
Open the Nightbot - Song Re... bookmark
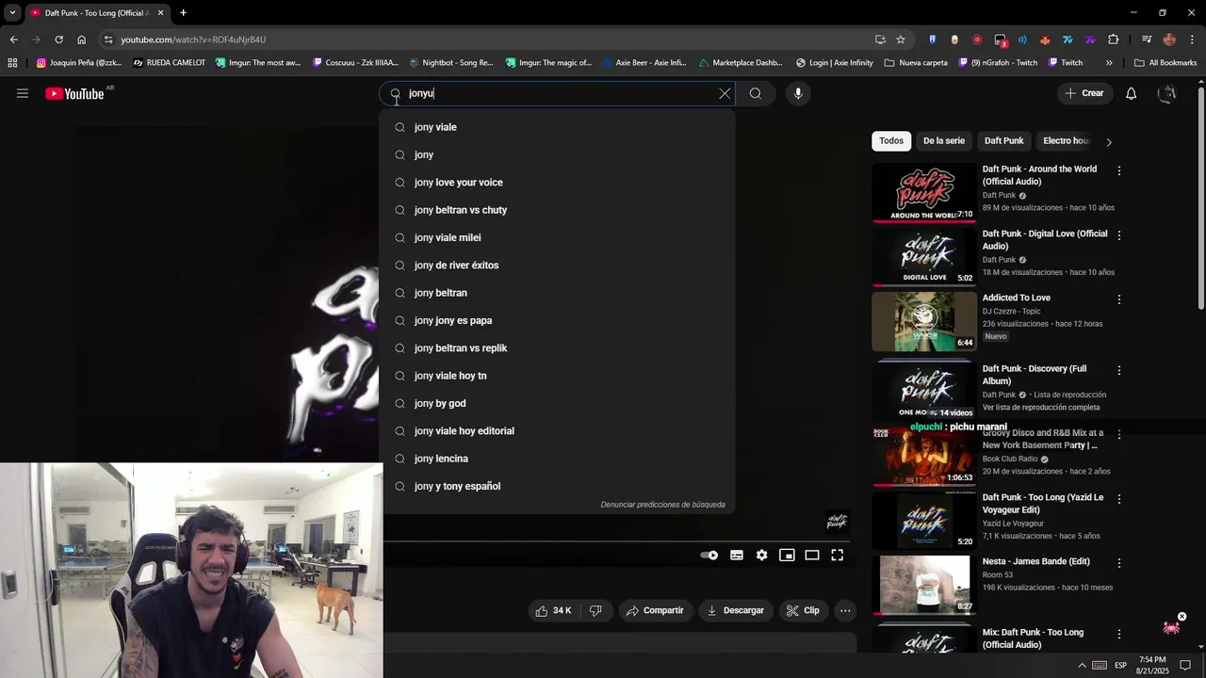coord(451,63)
